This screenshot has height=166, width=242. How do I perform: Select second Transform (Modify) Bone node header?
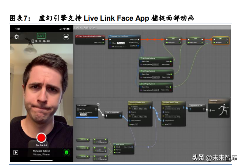(x=174, y=103)
